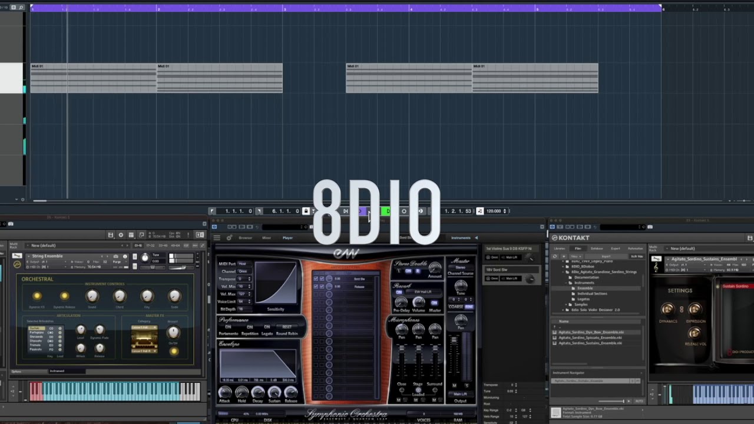Click the warning exclamation icon in left Kontakt
The width and height of the screenshot is (754, 424).
coord(188,235)
